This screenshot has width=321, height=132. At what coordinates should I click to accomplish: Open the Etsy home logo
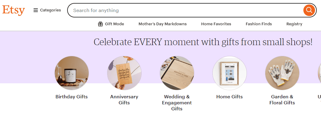(14, 10)
